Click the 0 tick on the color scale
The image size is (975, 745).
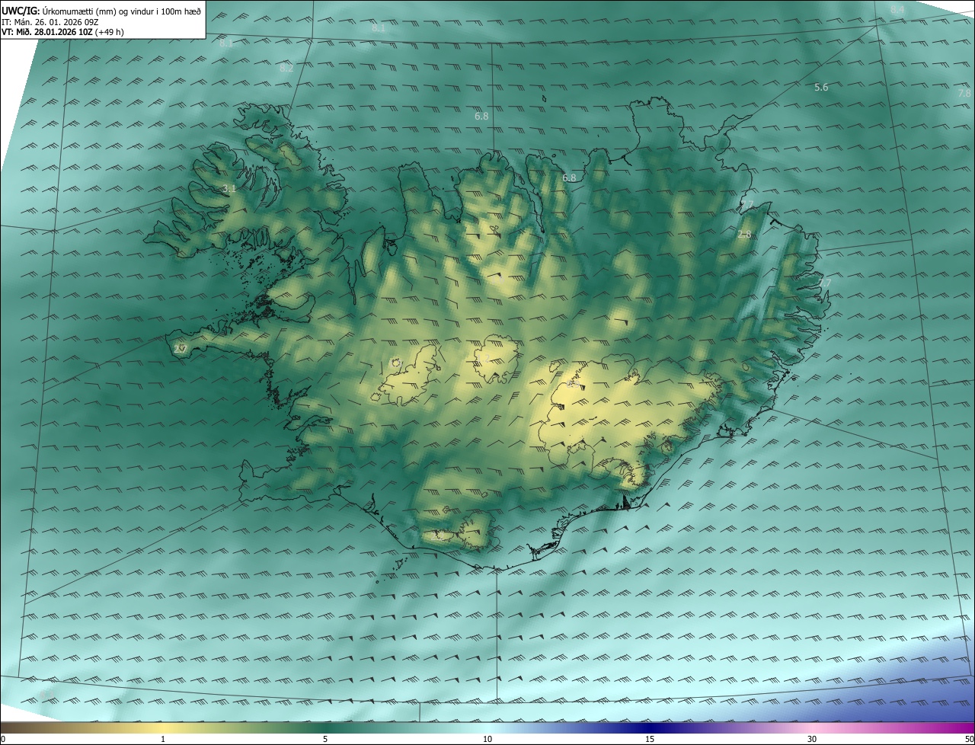(3, 739)
